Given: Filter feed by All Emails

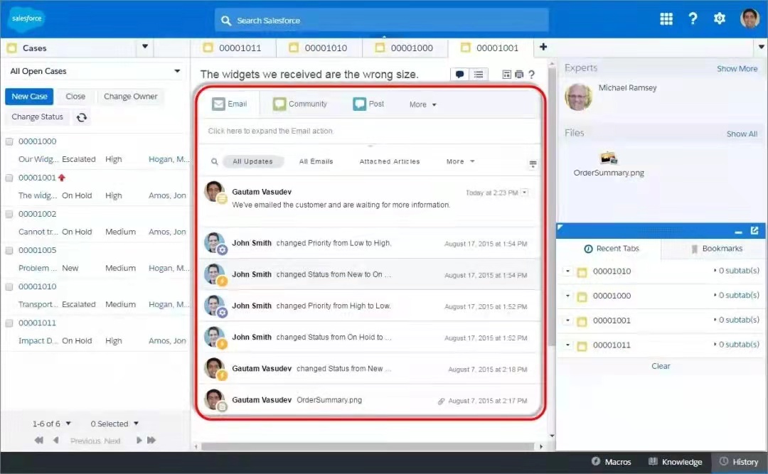Looking at the screenshot, I should [316, 161].
